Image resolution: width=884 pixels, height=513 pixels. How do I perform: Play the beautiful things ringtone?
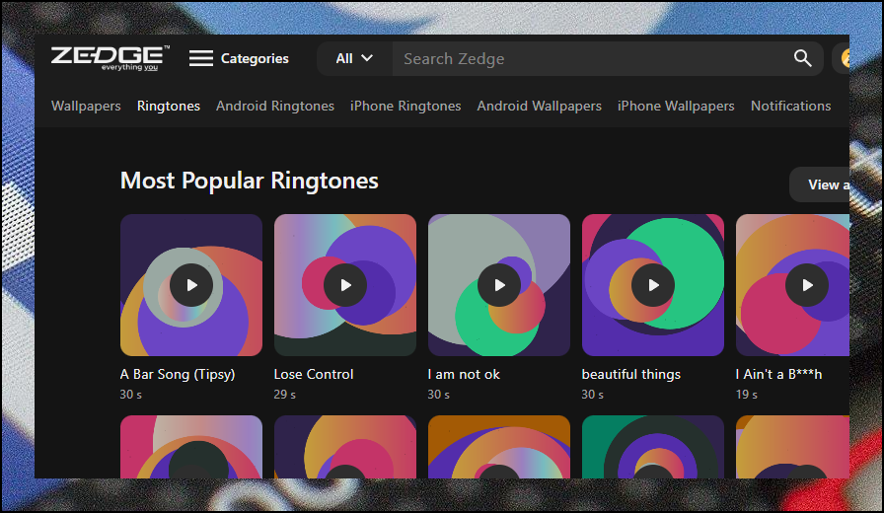point(653,285)
